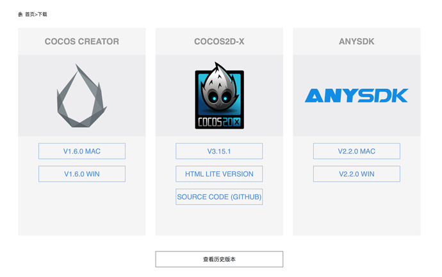
Task: Download AnySDK V2.2.0 WIN
Action: click(x=357, y=174)
